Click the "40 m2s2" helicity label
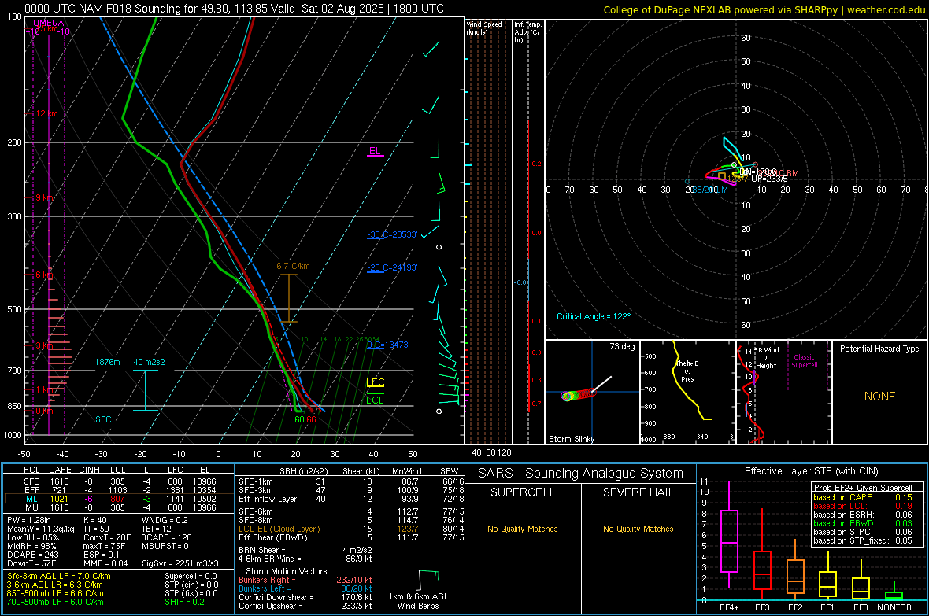The image size is (929, 616). (150, 362)
